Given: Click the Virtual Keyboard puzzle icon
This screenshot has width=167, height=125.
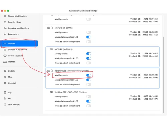Looking at the screenshot, I should (x=5, y=56).
